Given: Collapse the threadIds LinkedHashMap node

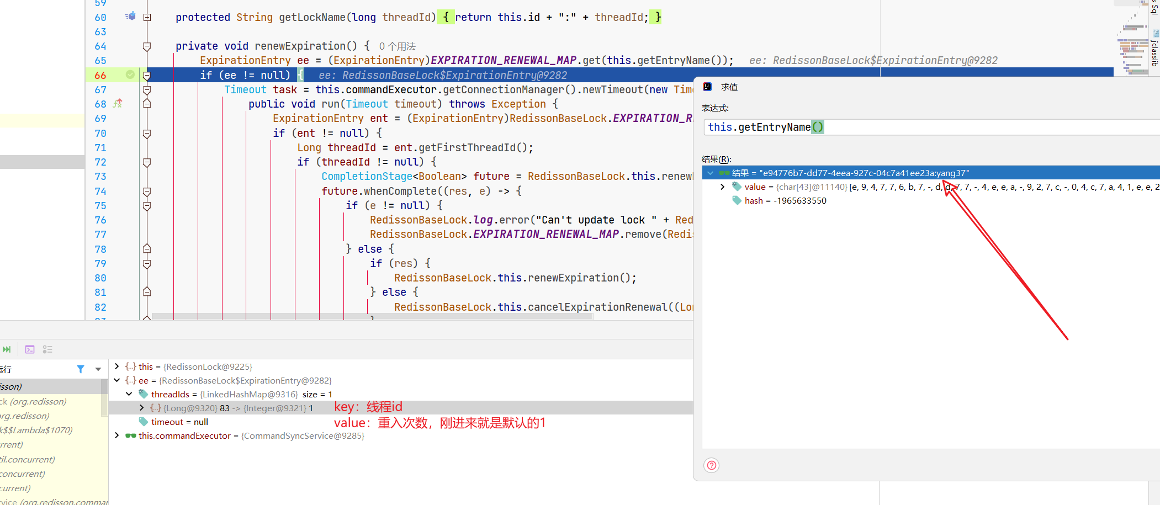Looking at the screenshot, I should click(129, 394).
